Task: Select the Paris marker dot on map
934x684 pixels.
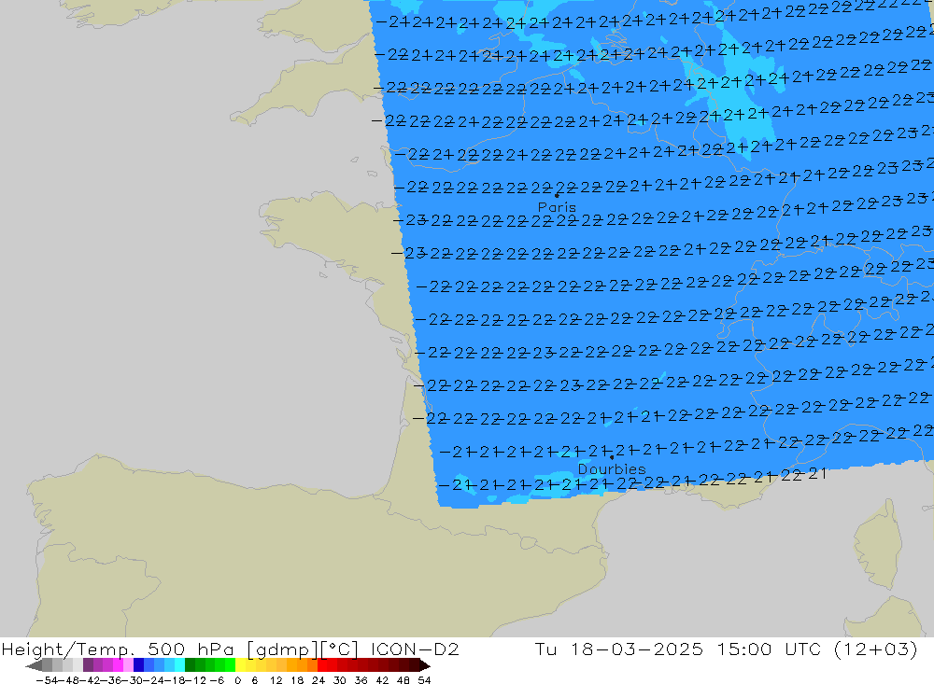Action: click(x=557, y=195)
